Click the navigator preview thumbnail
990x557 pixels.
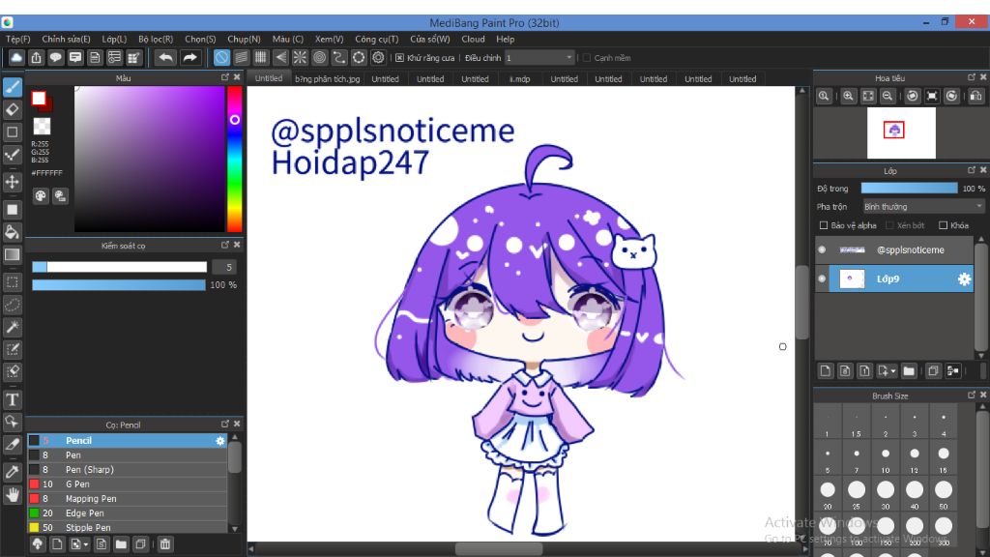pyautogui.click(x=901, y=132)
